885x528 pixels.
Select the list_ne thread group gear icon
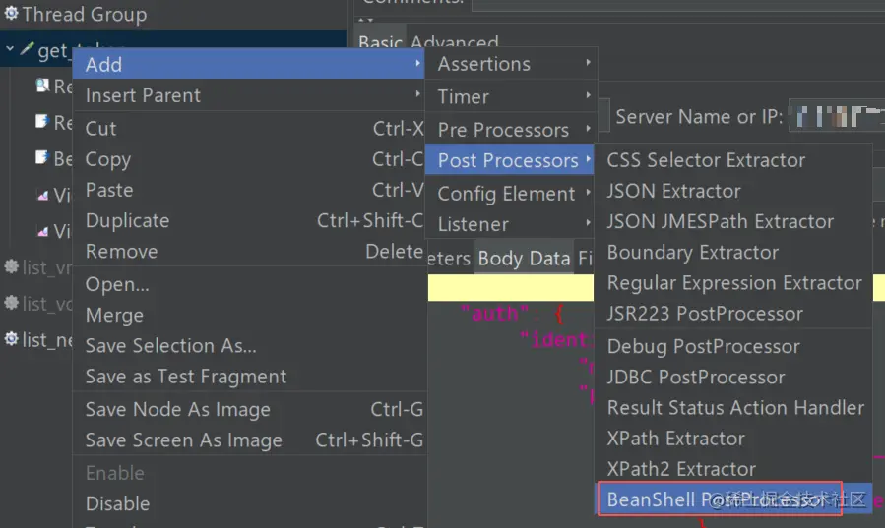11,339
